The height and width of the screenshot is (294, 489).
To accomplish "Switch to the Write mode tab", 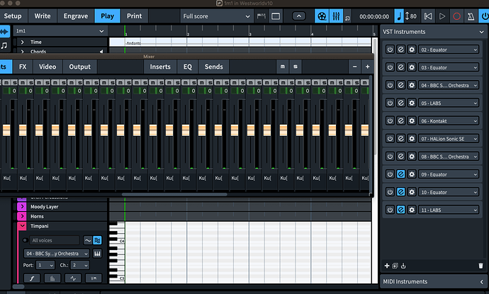I will pyautogui.click(x=43, y=16).
